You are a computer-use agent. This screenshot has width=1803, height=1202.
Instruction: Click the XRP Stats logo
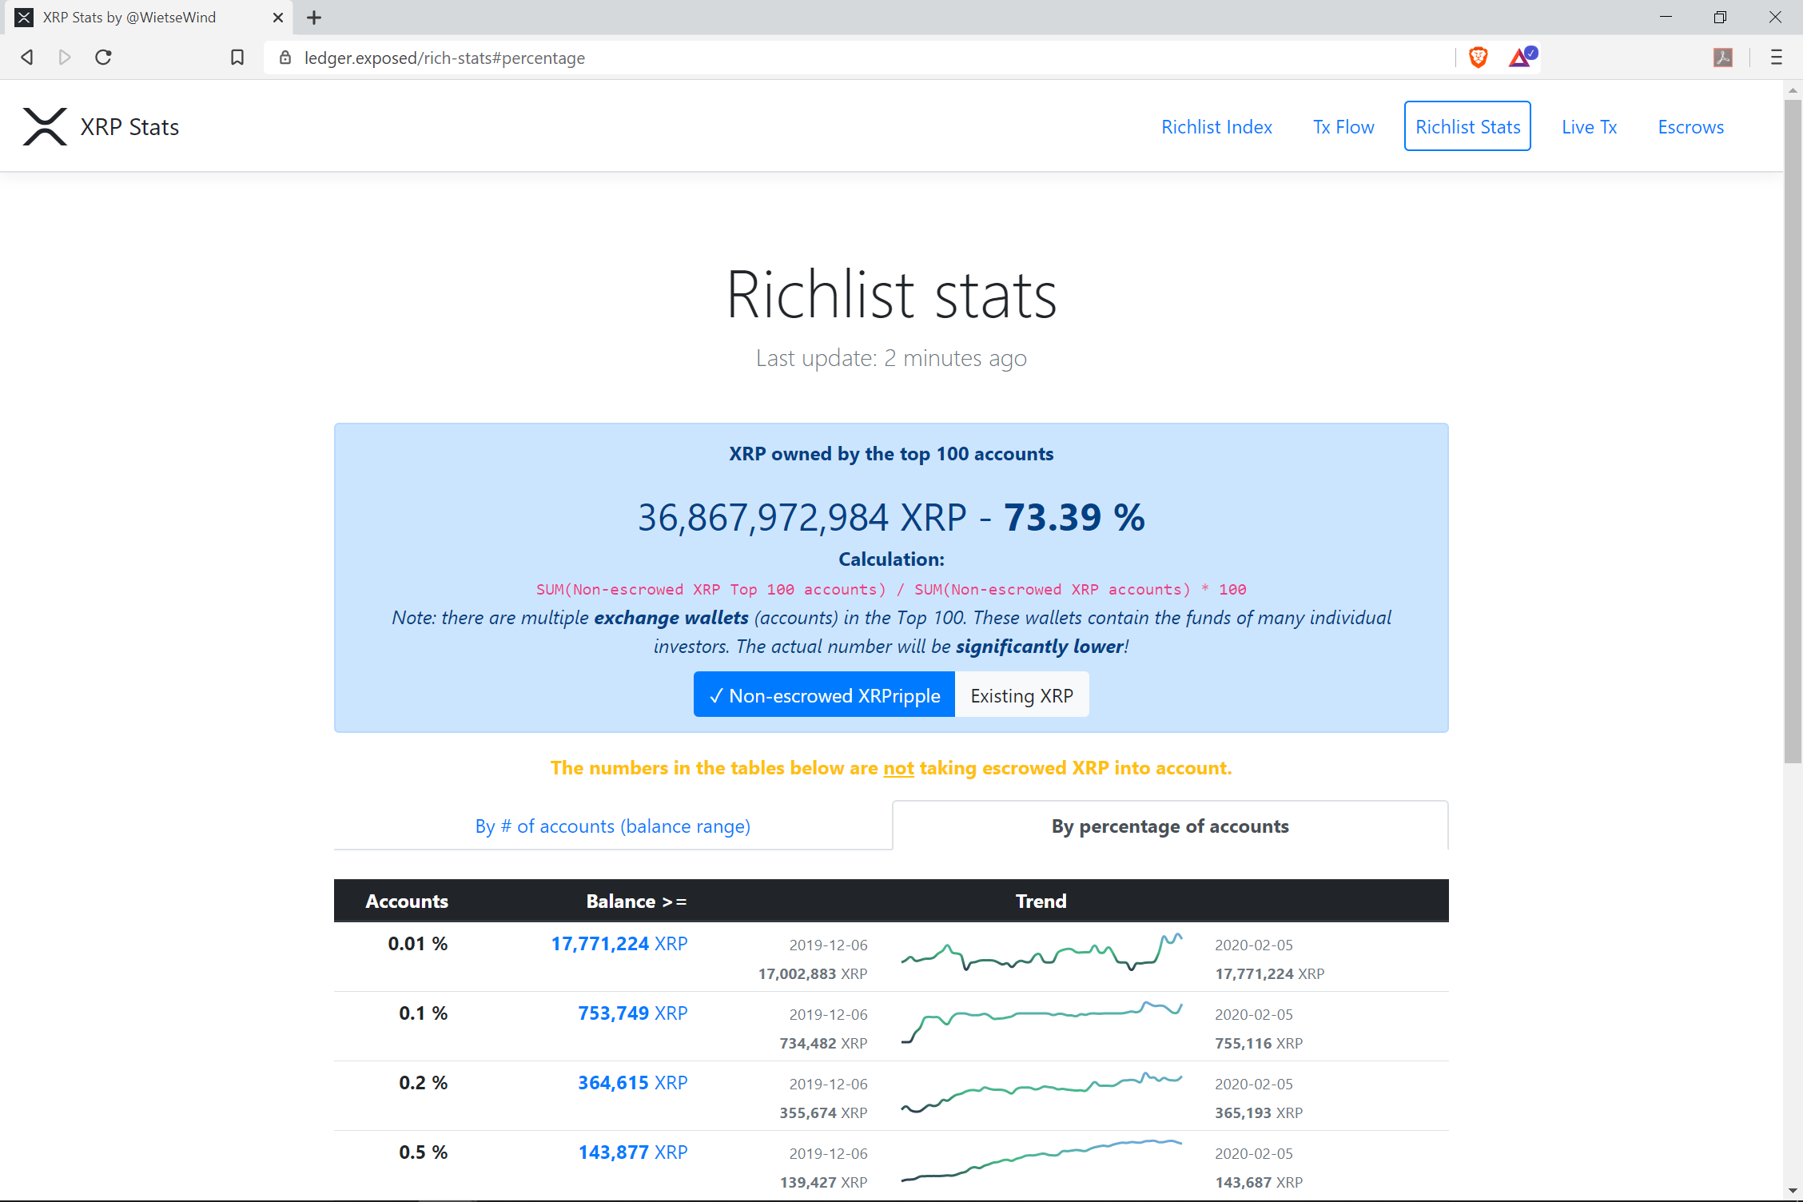(45, 126)
